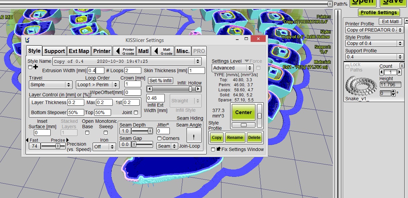Click the Precision vs. Speed slider
Image resolution: width=408 pixels, height=198 pixels.
click(52, 146)
